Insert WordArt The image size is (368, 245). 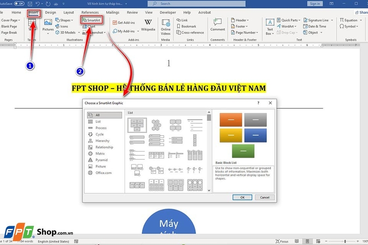(287, 26)
